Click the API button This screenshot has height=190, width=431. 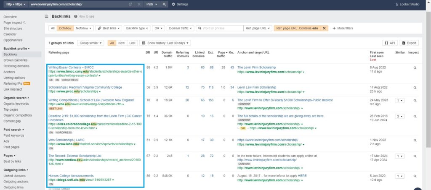point(390,43)
